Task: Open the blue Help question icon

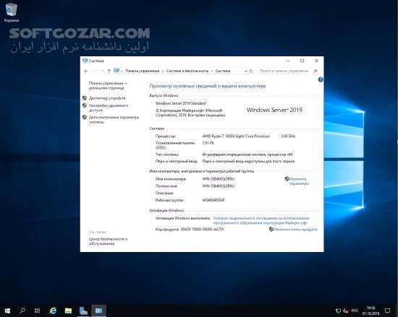Action: pos(321,79)
